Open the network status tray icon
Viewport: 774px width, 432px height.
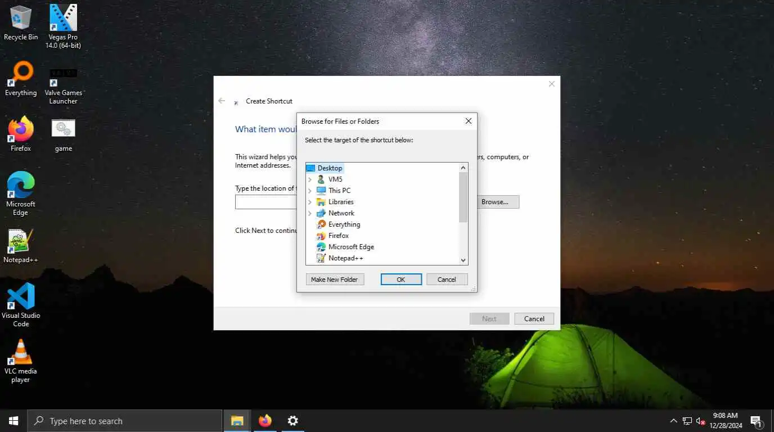(687, 421)
